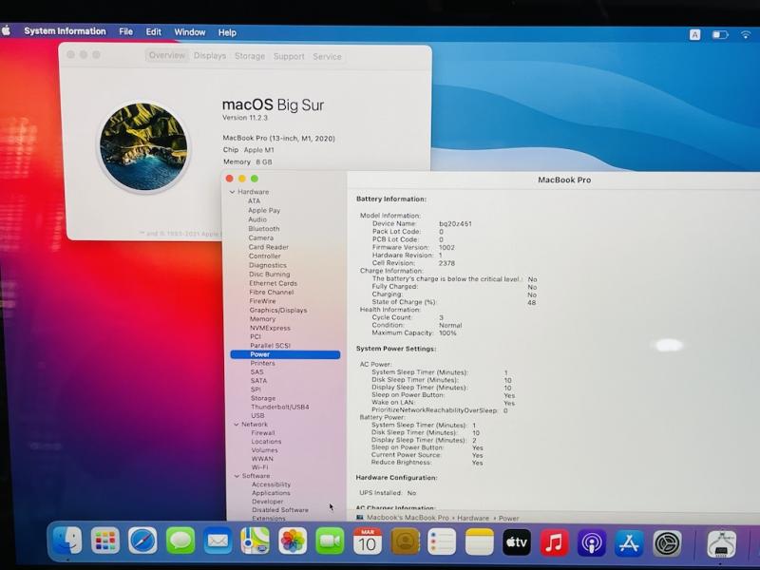
Task: Select Wi-Fi under Network
Action: [259, 467]
